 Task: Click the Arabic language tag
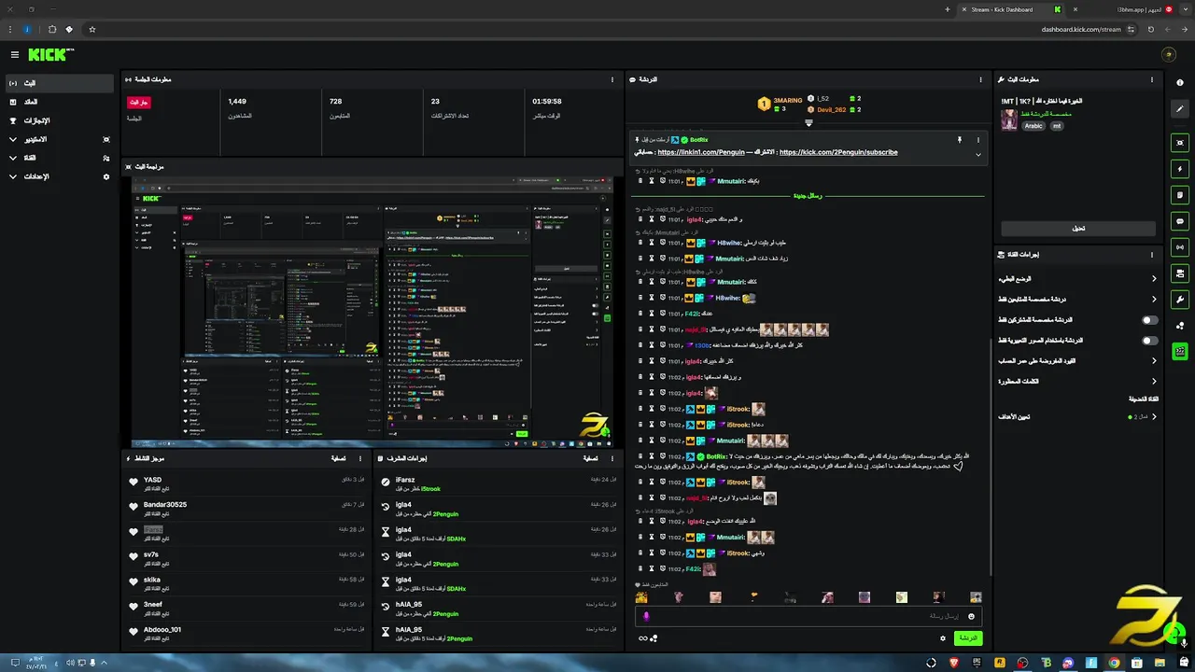(1033, 126)
